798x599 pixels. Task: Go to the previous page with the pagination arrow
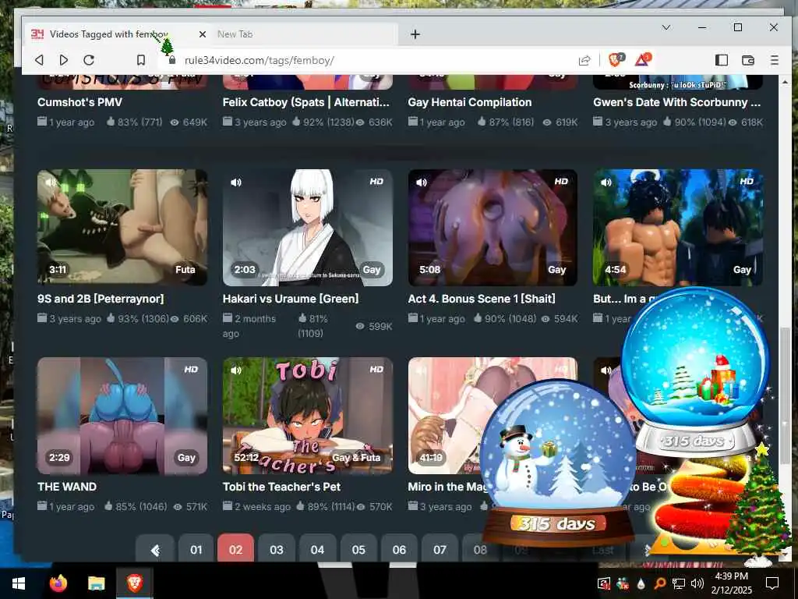point(155,550)
